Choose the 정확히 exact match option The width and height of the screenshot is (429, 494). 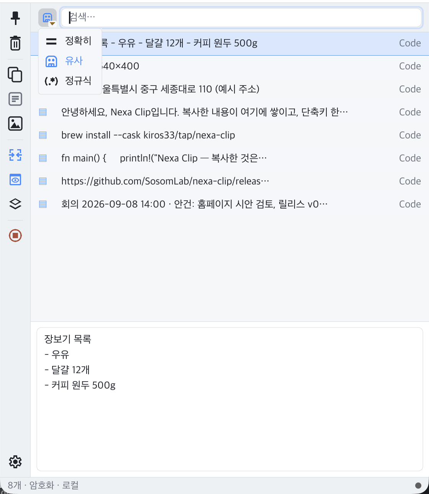tap(70, 41)
